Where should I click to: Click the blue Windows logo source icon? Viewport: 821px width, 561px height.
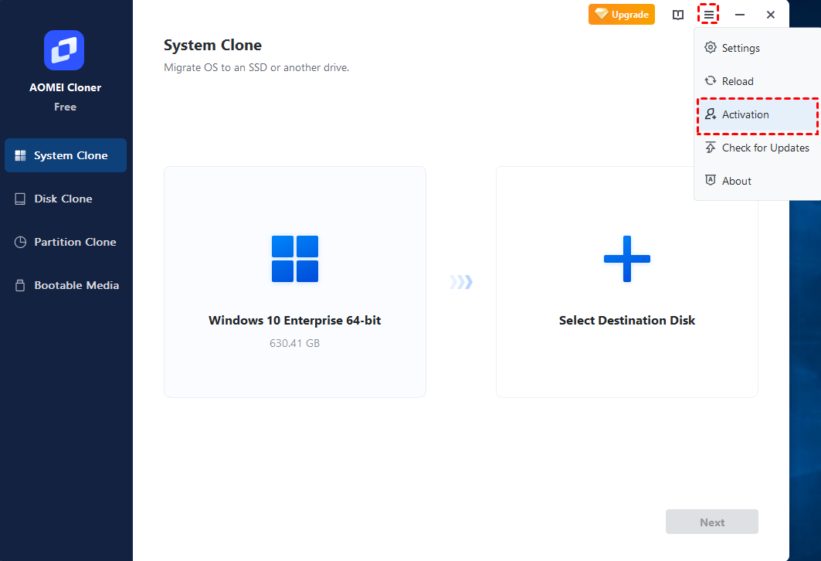[x=295, y=259]
